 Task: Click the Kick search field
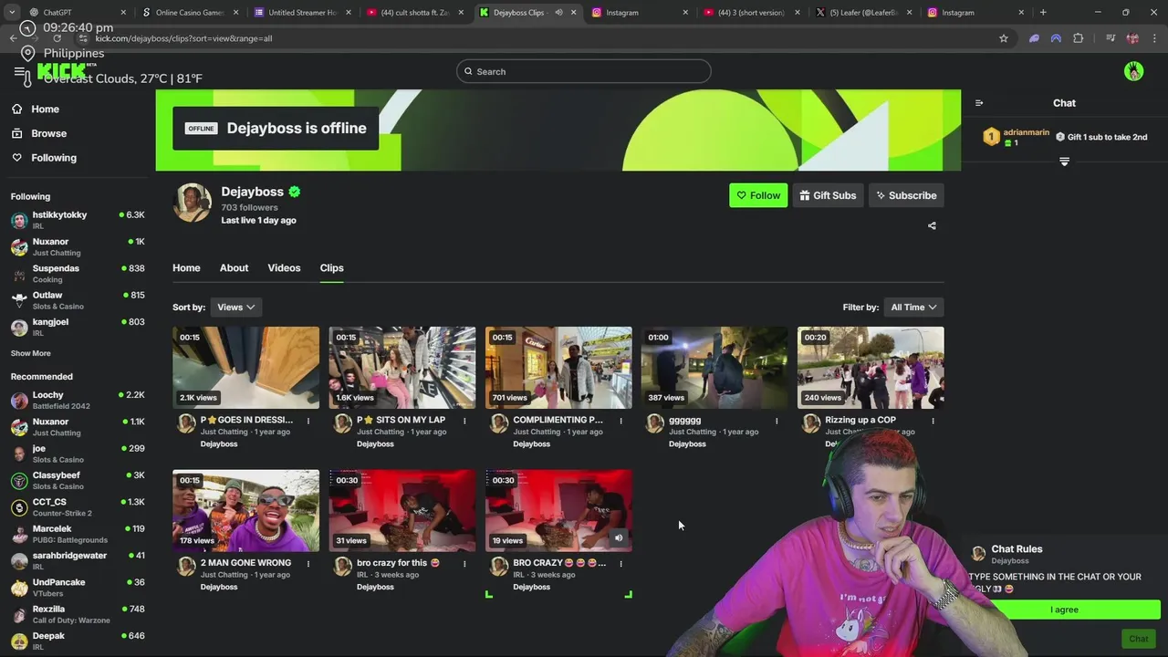tap(584, 71)
